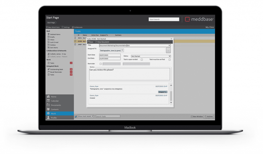
Task: Open assignee picker ellipsis button
Action: [x=168, y=50]
